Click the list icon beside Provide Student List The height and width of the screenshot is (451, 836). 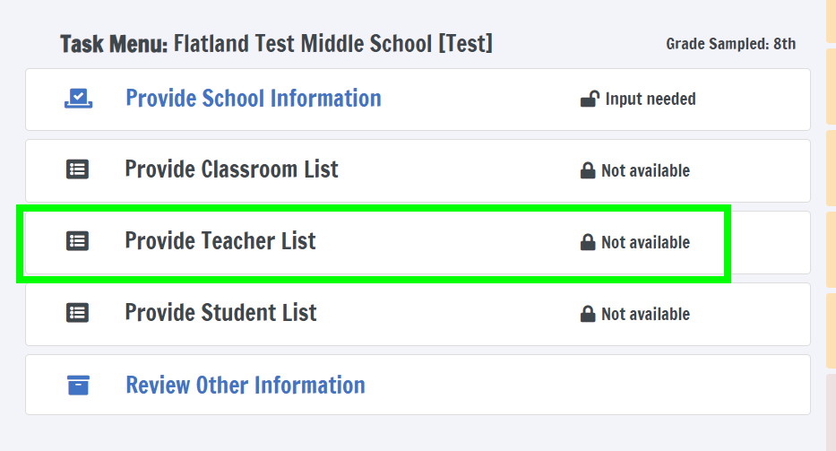[x=78, y=313]
